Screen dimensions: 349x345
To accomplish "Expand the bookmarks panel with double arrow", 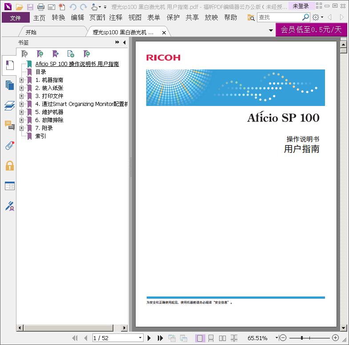I will [117, 42].
